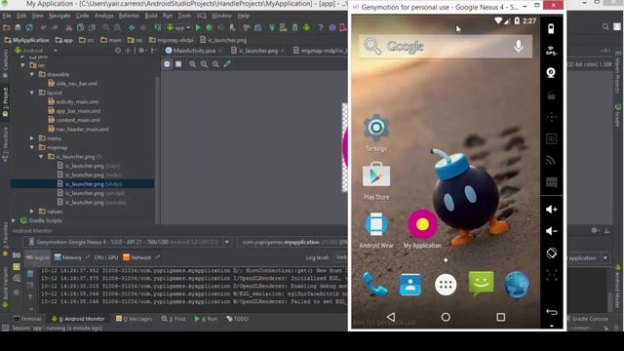Click Genymotion back arrow sidebar icon
This screenshot has width=624, height=351.
pyautogui.click(x=551, y=312)
